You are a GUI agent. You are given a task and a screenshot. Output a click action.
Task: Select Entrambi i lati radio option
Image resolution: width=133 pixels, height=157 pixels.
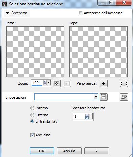coord(32,121)
